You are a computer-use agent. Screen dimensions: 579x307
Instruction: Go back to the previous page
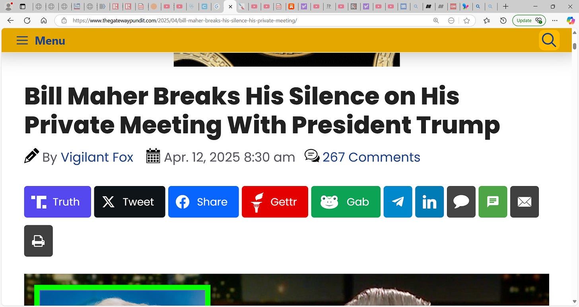pos(10,21)
